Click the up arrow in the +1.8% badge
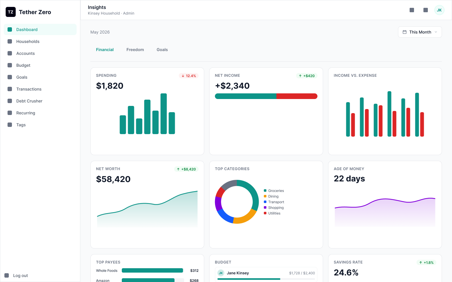The image size is (452, 282). click(421, 263)
